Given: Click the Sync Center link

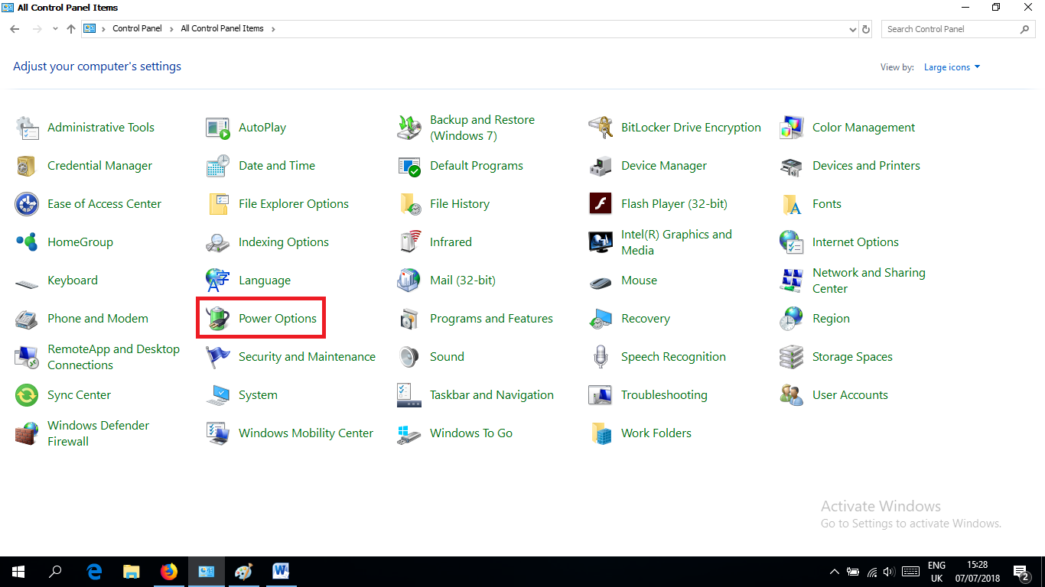Looking at the screenshot, I should pos(79,395).
